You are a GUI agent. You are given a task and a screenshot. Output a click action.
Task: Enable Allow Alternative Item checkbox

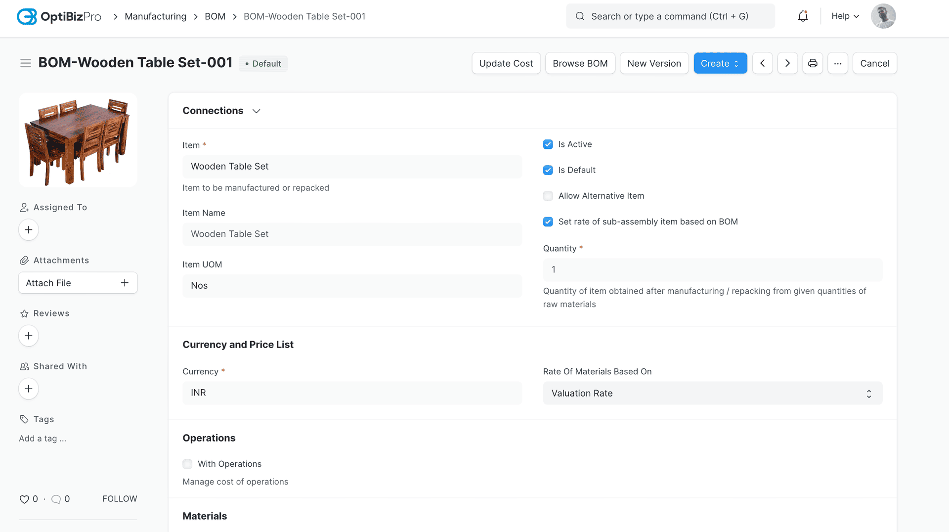548,196
